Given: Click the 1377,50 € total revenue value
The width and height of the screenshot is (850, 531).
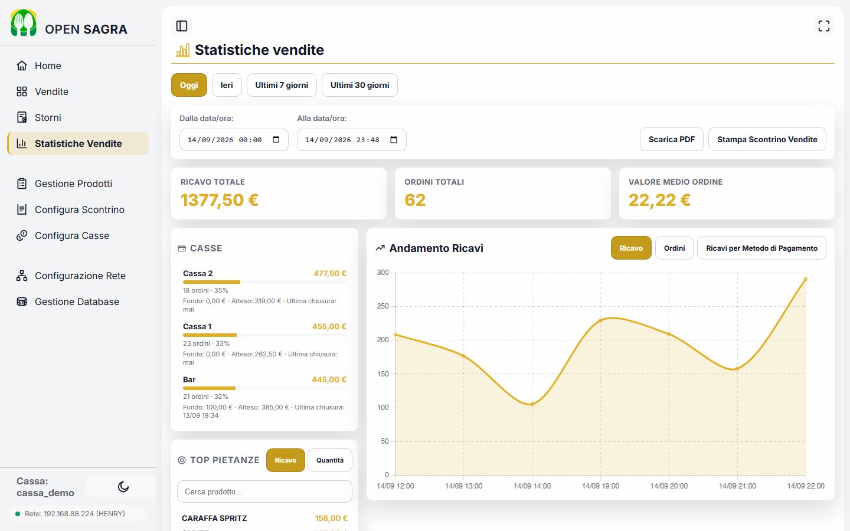Looking at the screenshot, I should (220, 200).
